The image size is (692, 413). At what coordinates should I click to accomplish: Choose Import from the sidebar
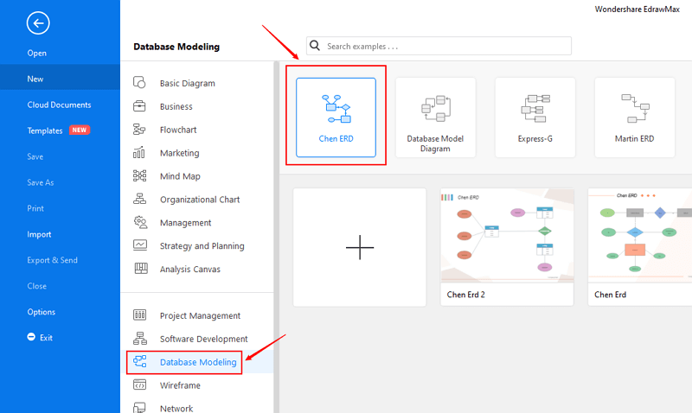point(39,234)
